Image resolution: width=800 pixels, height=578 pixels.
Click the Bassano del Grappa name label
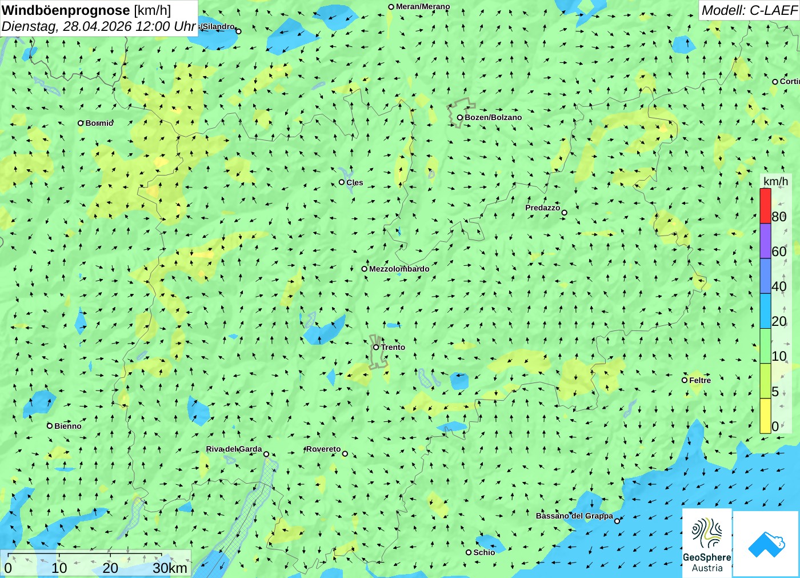(574, 516)
